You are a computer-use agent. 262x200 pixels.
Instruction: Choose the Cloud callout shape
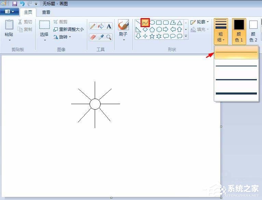click(x=180, y=36)
